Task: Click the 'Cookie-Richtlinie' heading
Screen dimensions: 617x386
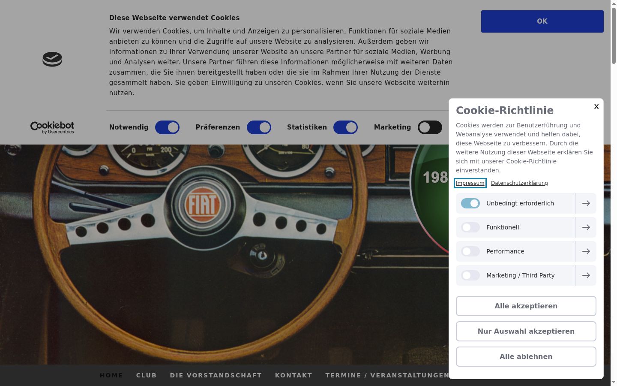Action: tap(505, 111)
